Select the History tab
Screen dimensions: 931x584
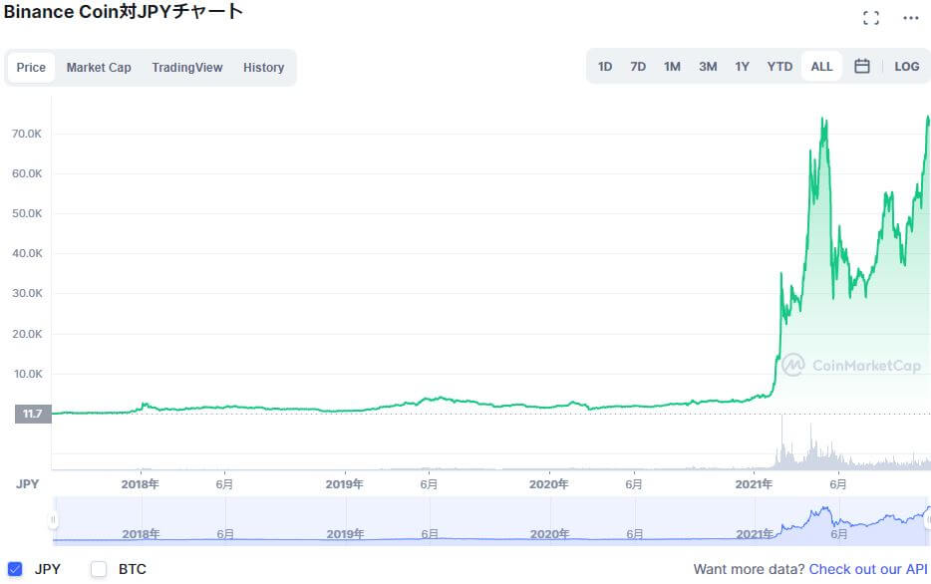click(263, 68)
